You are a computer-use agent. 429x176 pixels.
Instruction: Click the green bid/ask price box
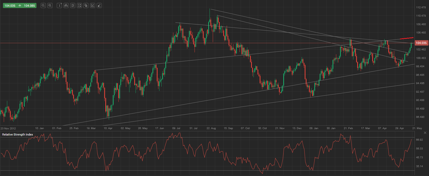(20, 6)
